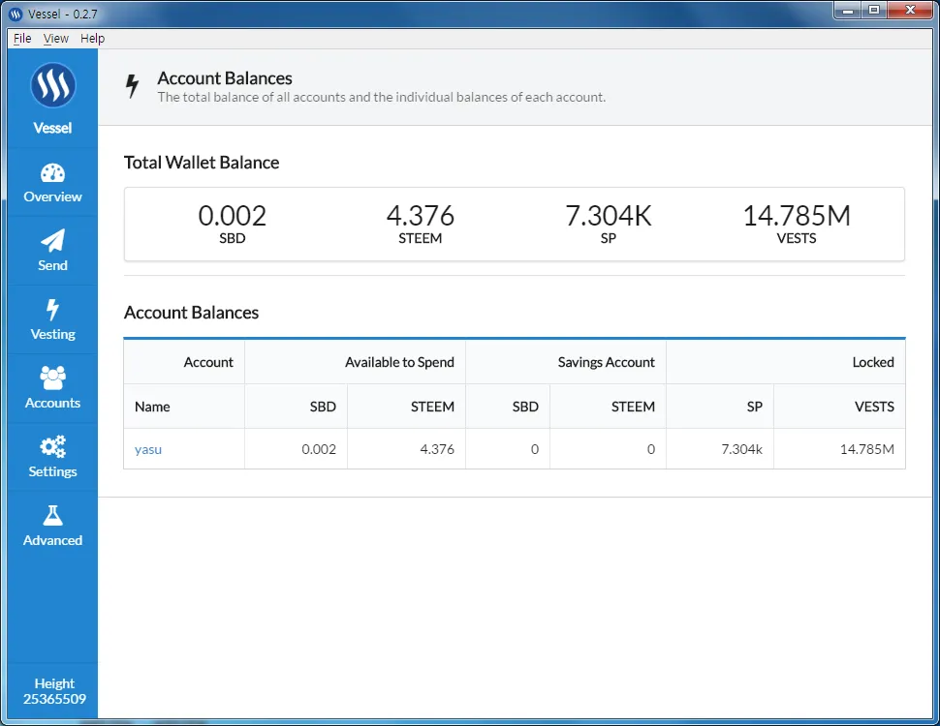Screen dimensions: 940x726
Task: Maximize the Vessel window
Action: tap(874, 11)
